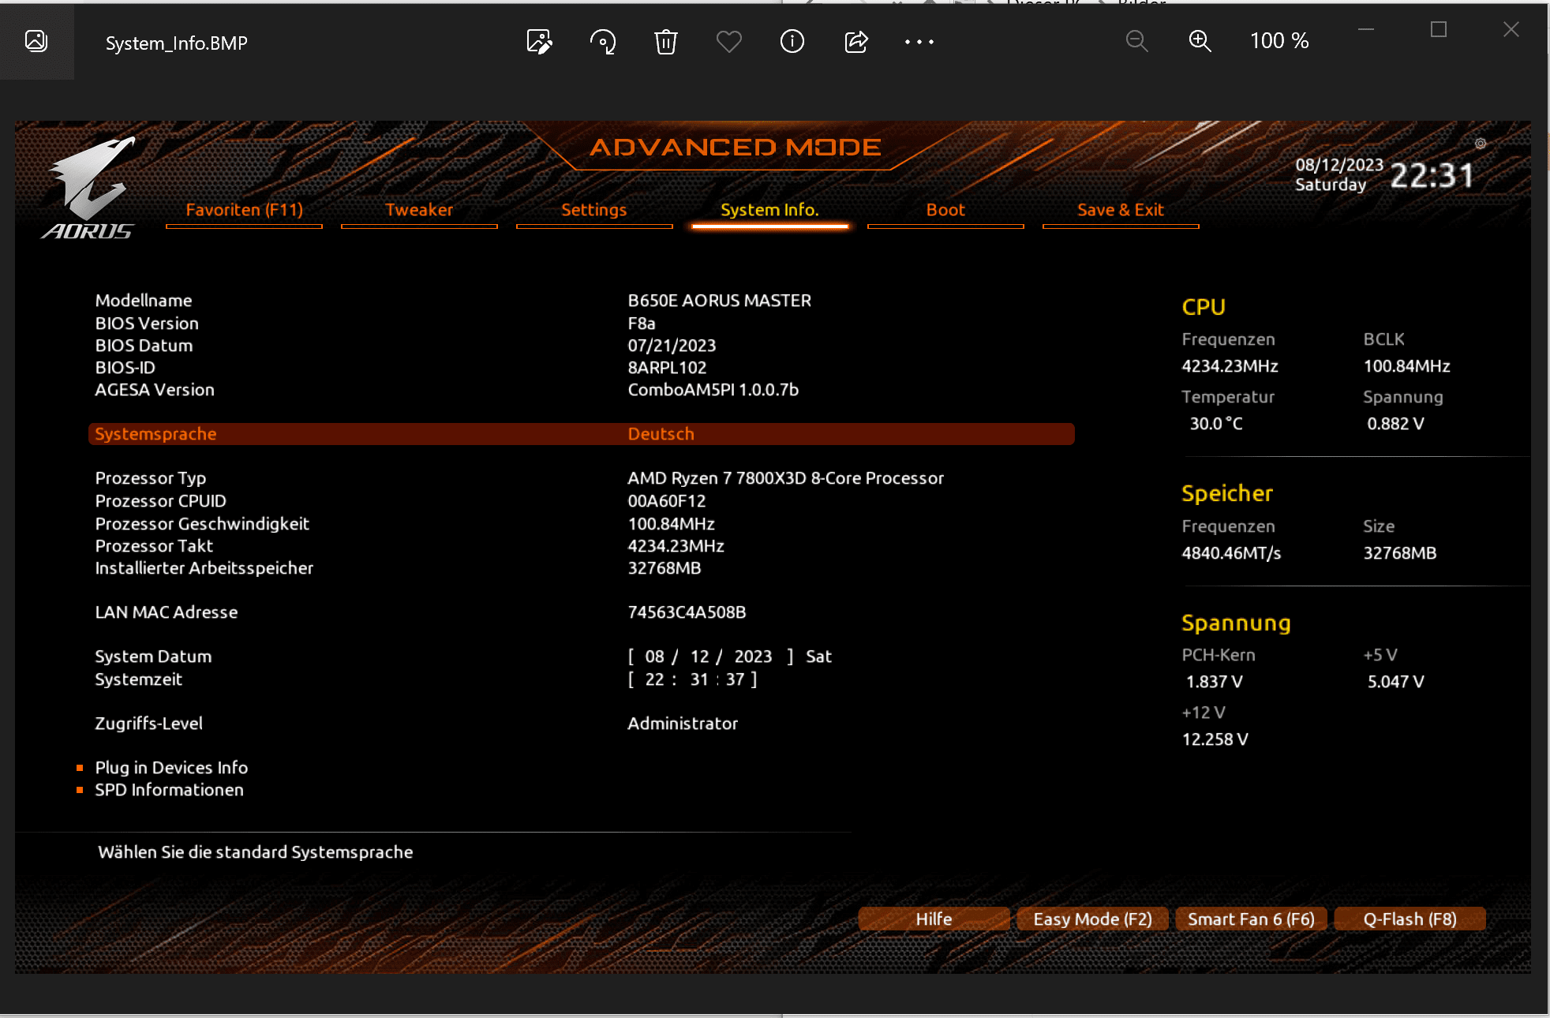This screenshot has height=1018, width=1550.
Task: Click the date 08/12/2023 in header
Action: coord(1339,165)
